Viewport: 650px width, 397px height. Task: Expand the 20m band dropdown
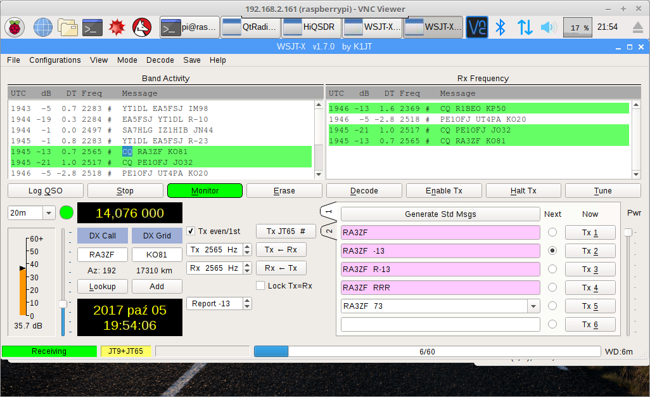(x=48, y=213)
